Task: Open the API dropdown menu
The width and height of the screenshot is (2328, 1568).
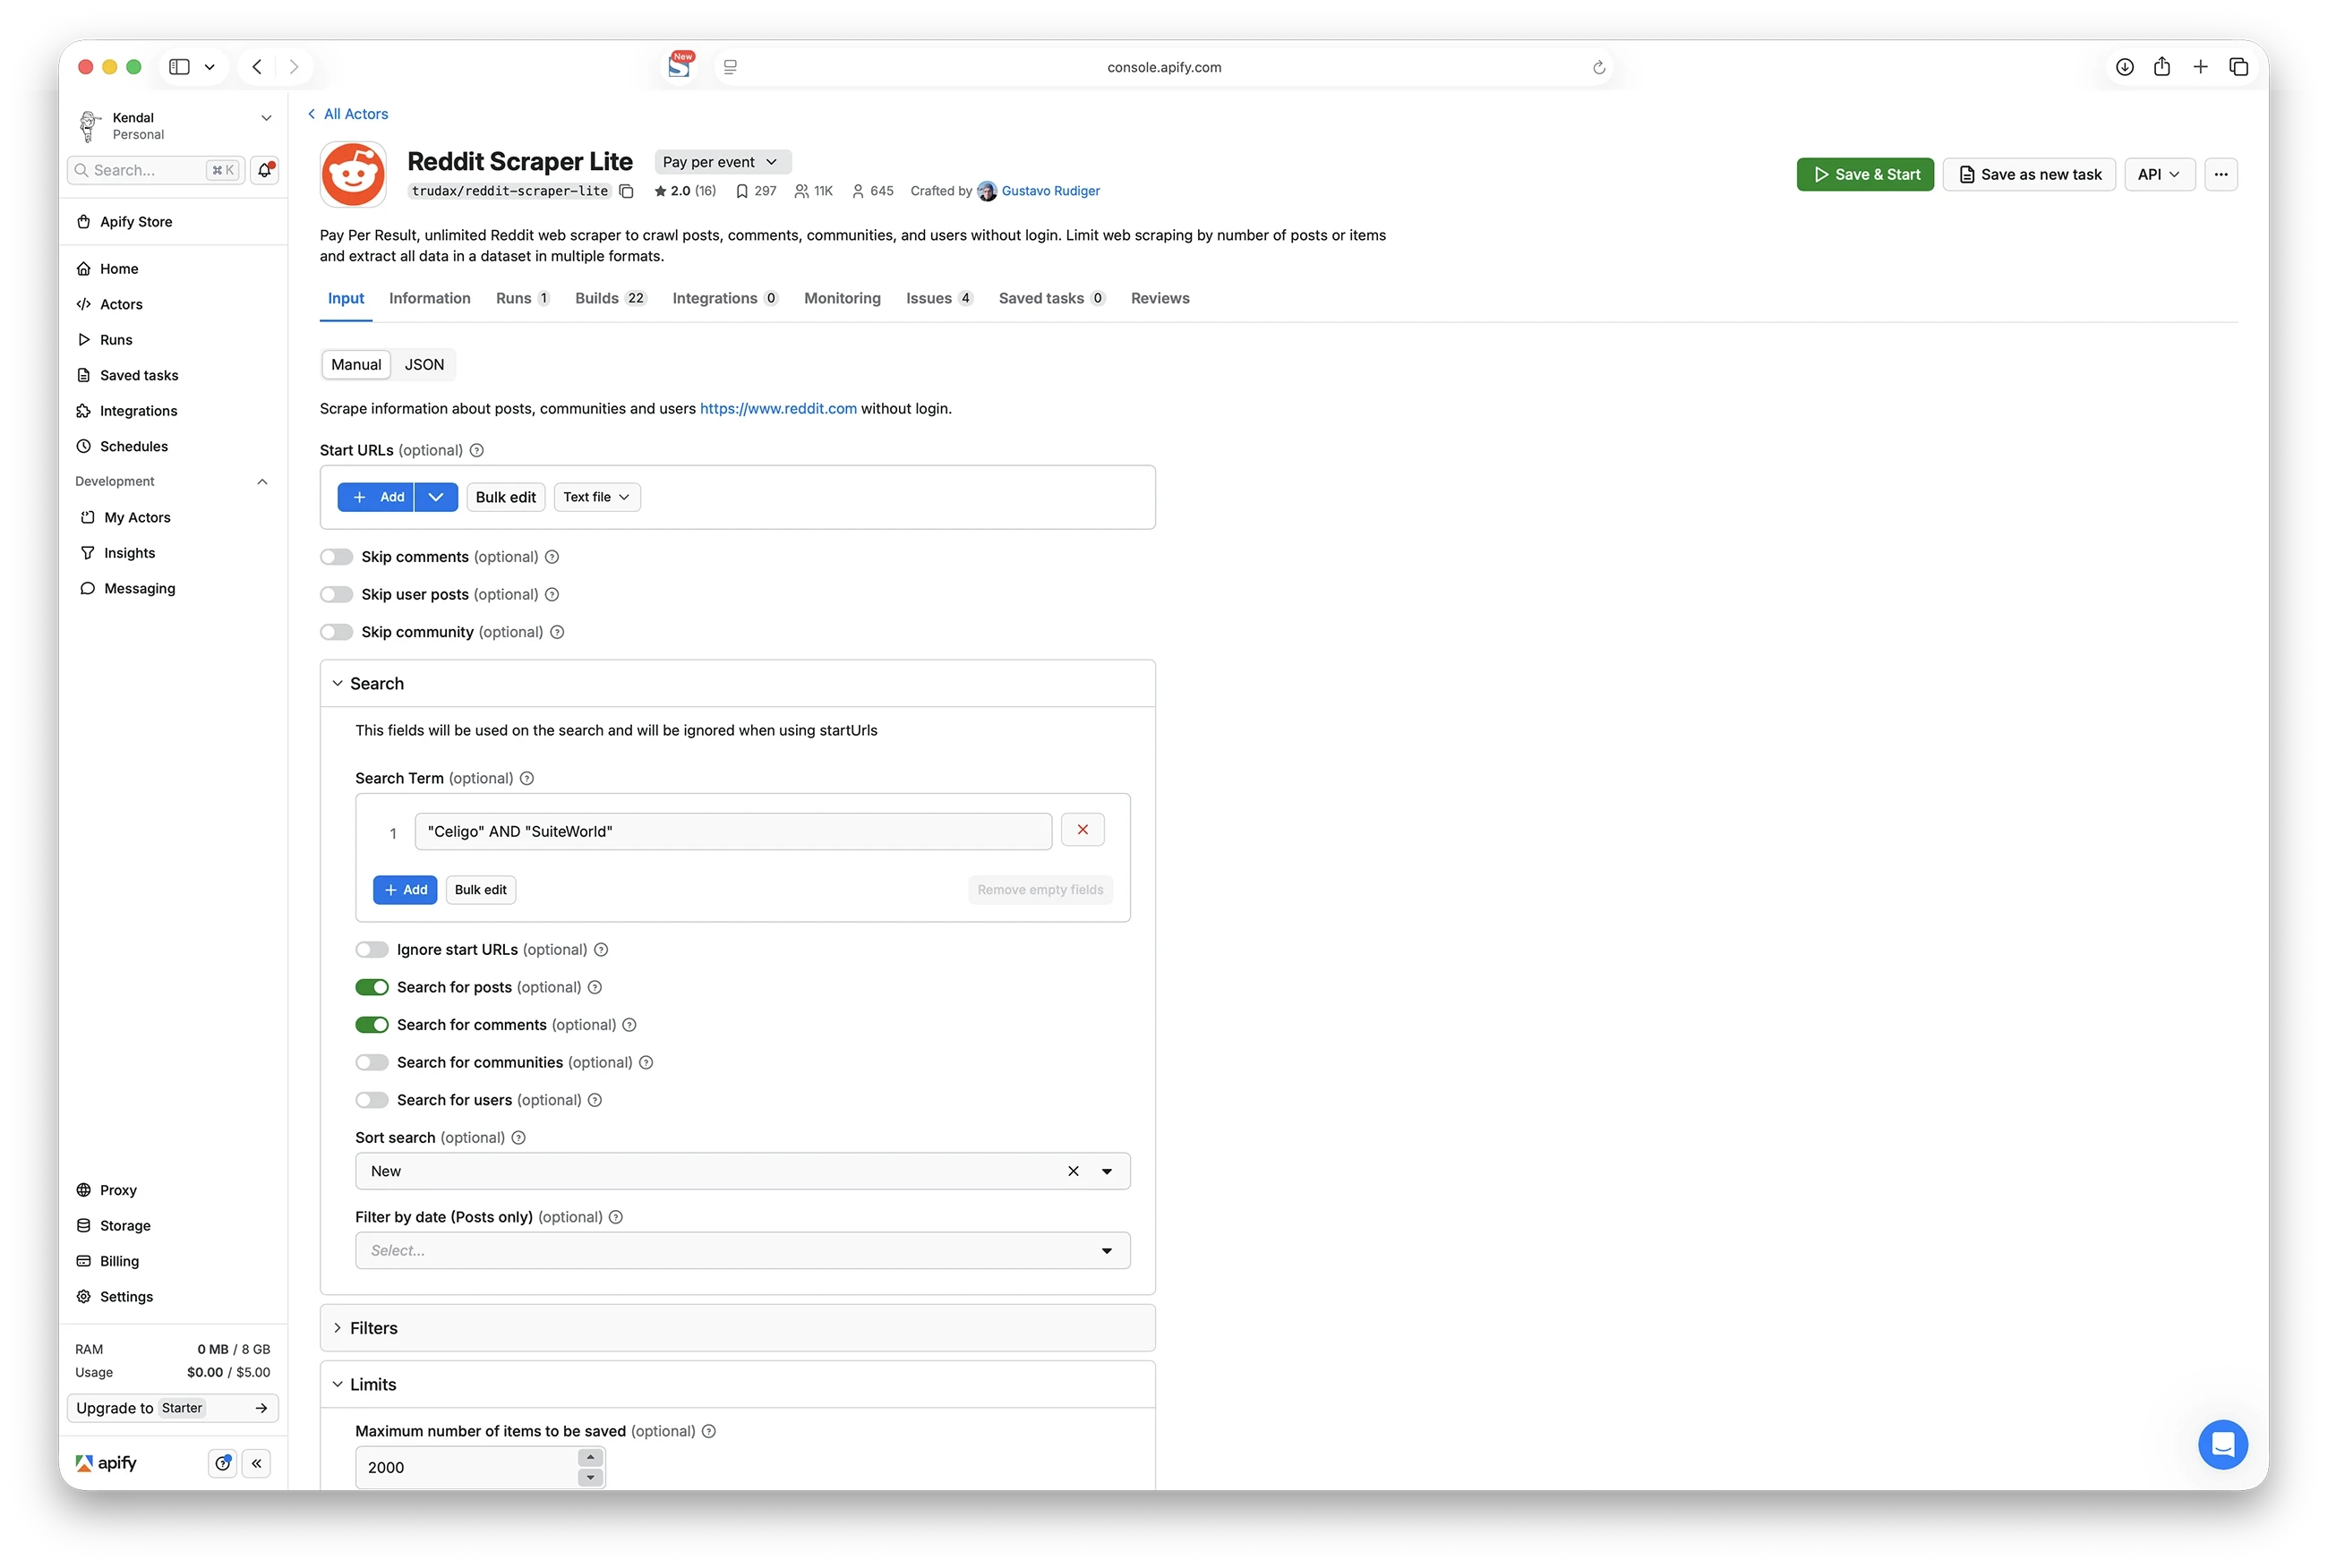Action: (x=2158, y=174)
